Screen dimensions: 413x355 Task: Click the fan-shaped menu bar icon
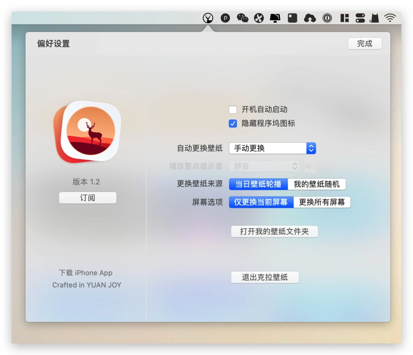(x=259, y=18)
